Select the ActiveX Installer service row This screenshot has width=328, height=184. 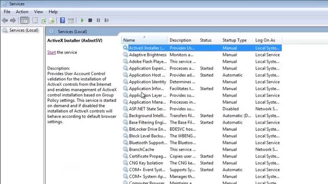click(202, 48)
